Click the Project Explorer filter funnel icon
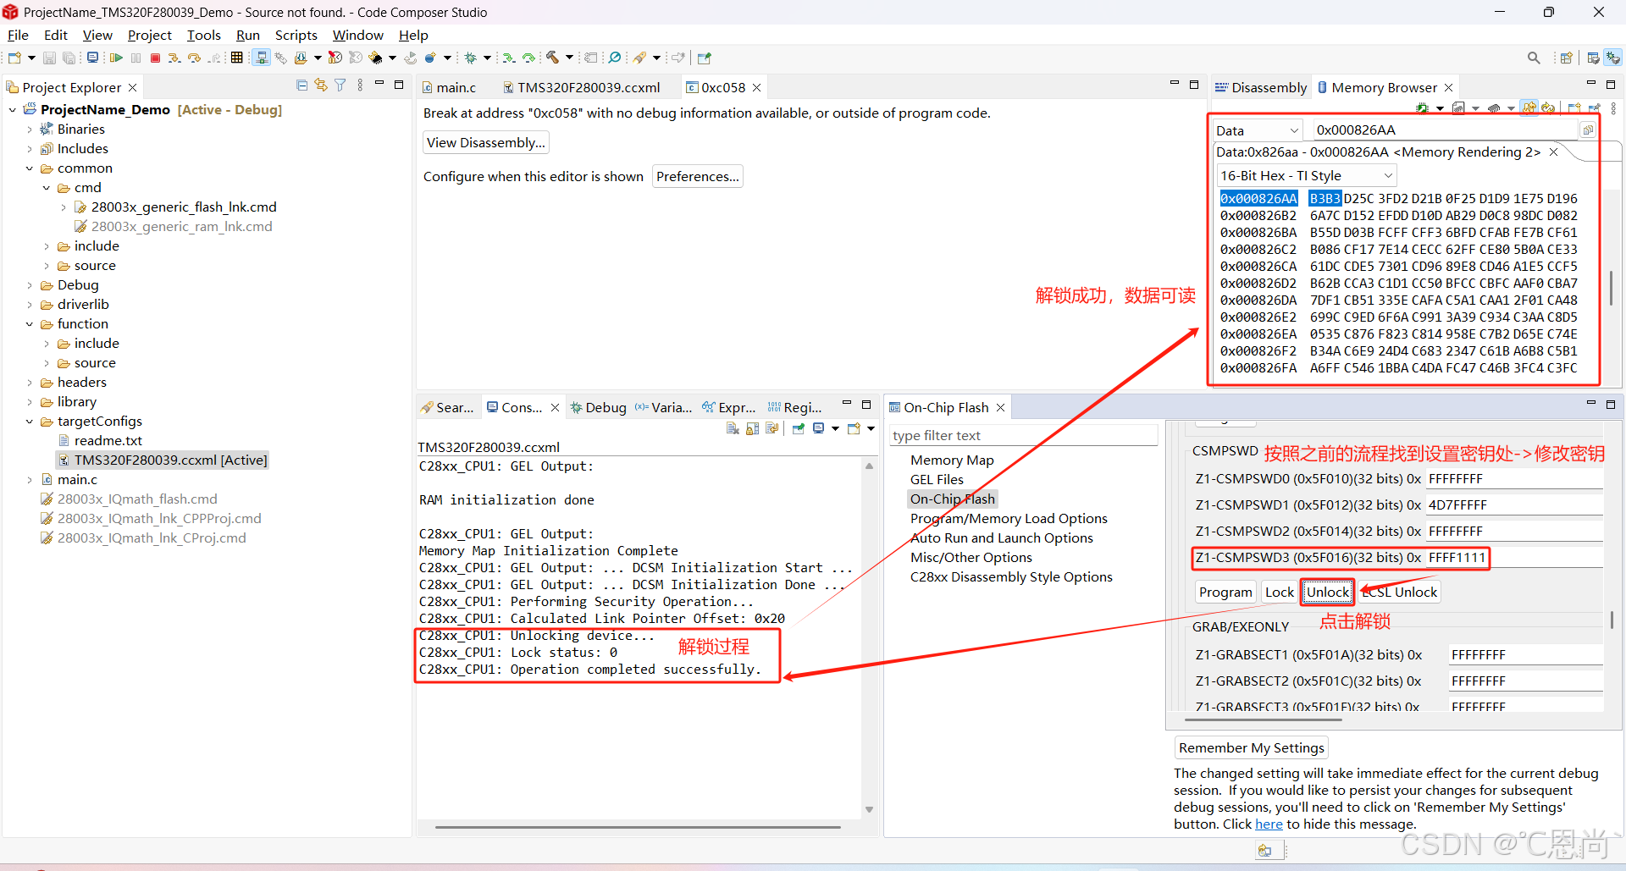Viewport: 1626px width, 871px height. 340,85
